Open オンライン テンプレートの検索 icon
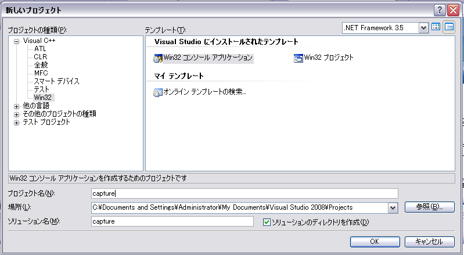This screenshot has width=464, height=255. pyautogui.click(x=158, y=92)
